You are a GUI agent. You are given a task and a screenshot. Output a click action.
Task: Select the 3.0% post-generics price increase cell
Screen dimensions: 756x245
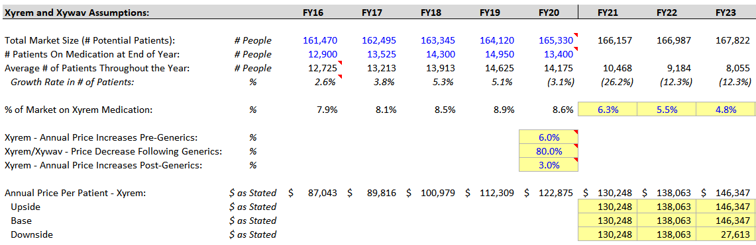coord(548,165)
